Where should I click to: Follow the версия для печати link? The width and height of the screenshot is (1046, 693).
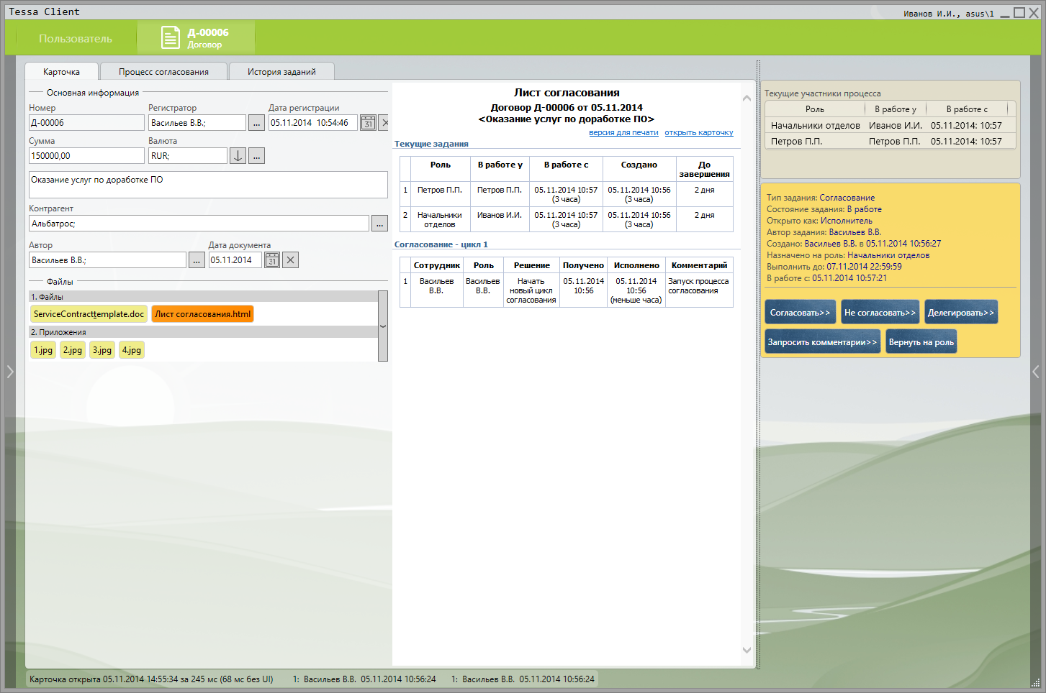(623, 133)
